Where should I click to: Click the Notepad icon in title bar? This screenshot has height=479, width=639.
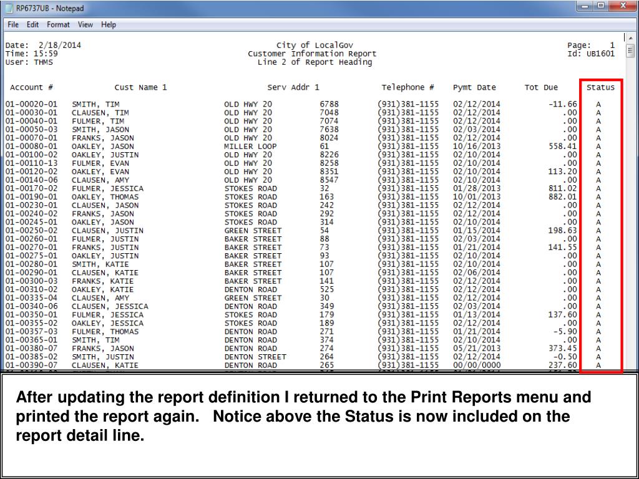pyautogui.click(x=9, y=8)
